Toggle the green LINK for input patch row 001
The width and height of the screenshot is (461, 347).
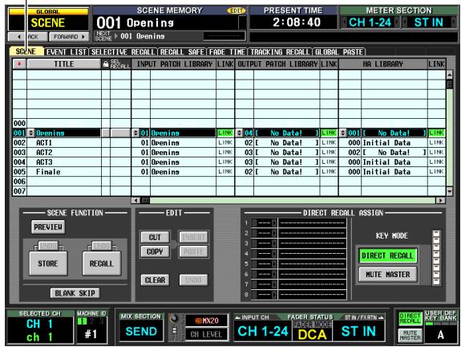225,133
